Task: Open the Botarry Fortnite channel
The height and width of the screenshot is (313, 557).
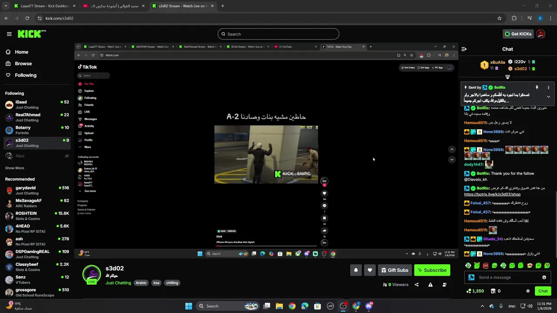Action: coord(37,130)
